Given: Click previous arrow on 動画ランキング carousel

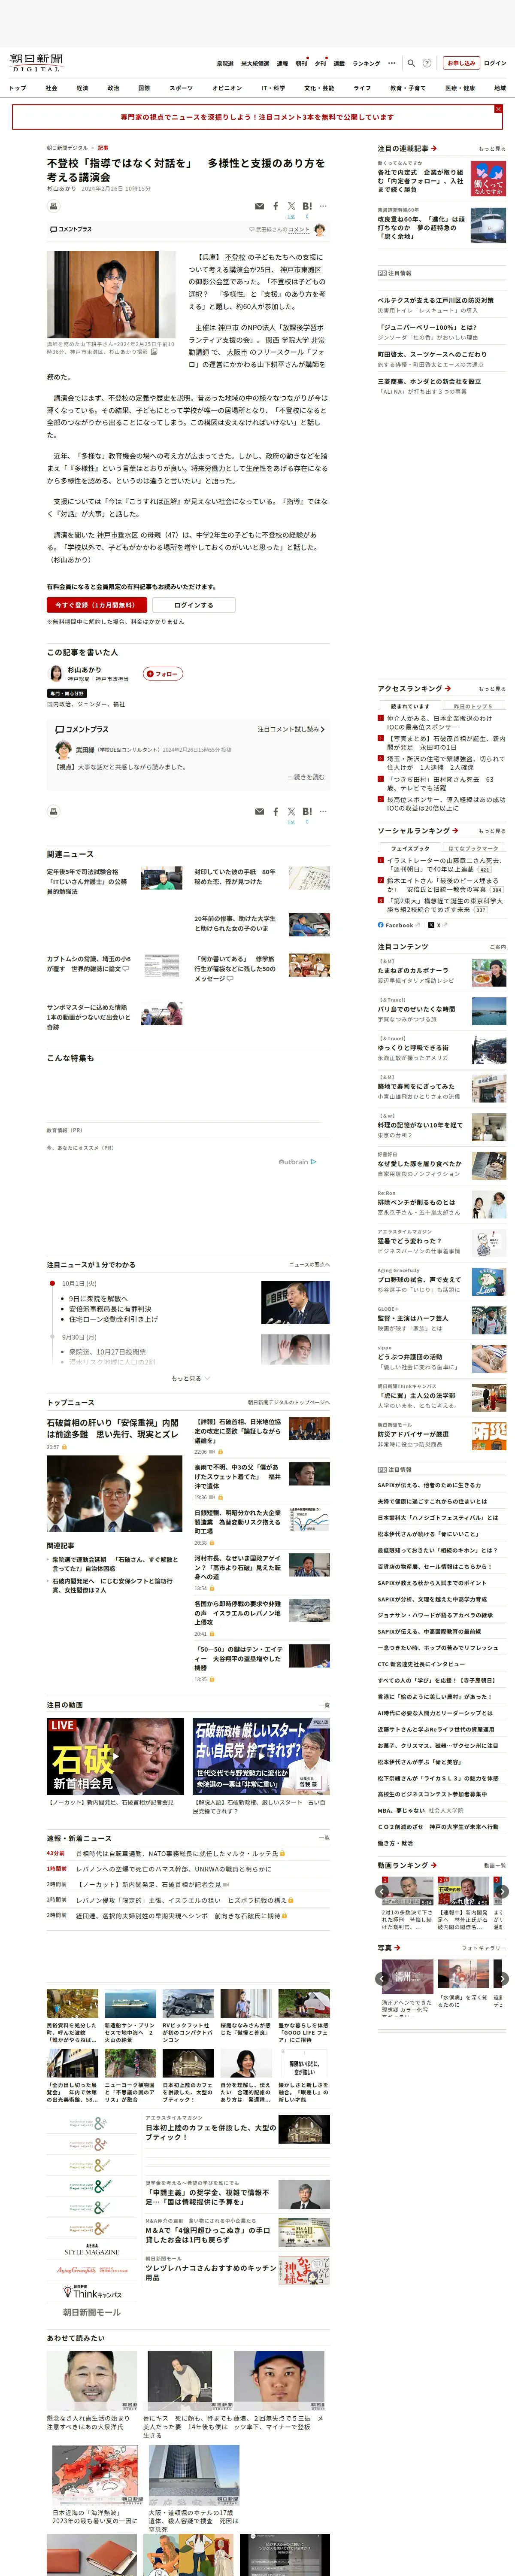Looking at the screenshot, I should [382, 1891].
